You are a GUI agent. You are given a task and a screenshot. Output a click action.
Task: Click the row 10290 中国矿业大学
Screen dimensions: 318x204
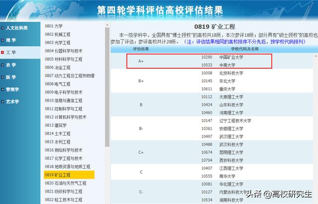point(222,57)
